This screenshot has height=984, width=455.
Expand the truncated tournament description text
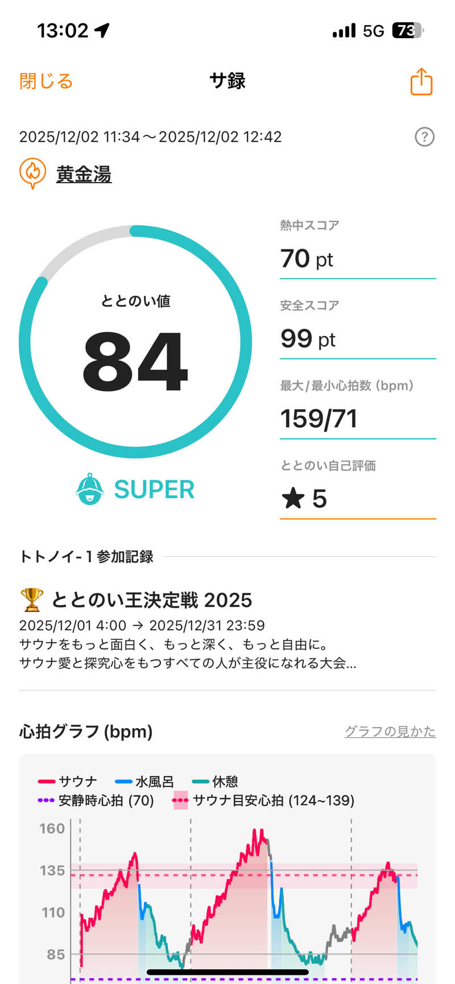coord(188,663)
